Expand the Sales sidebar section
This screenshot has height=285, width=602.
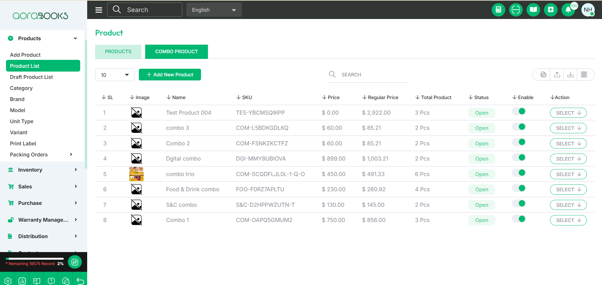tap(42, 187)
